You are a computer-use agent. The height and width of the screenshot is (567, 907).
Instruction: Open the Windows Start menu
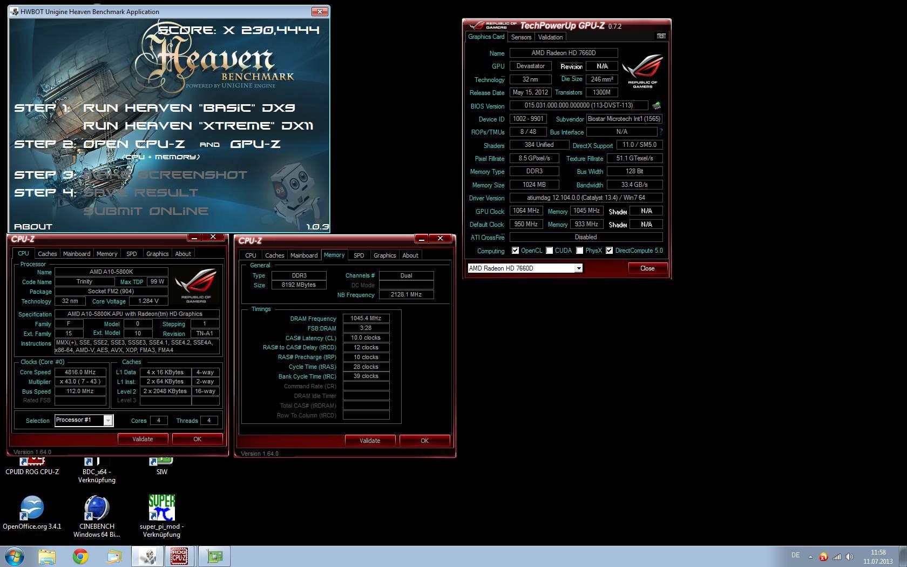[15, 556]
